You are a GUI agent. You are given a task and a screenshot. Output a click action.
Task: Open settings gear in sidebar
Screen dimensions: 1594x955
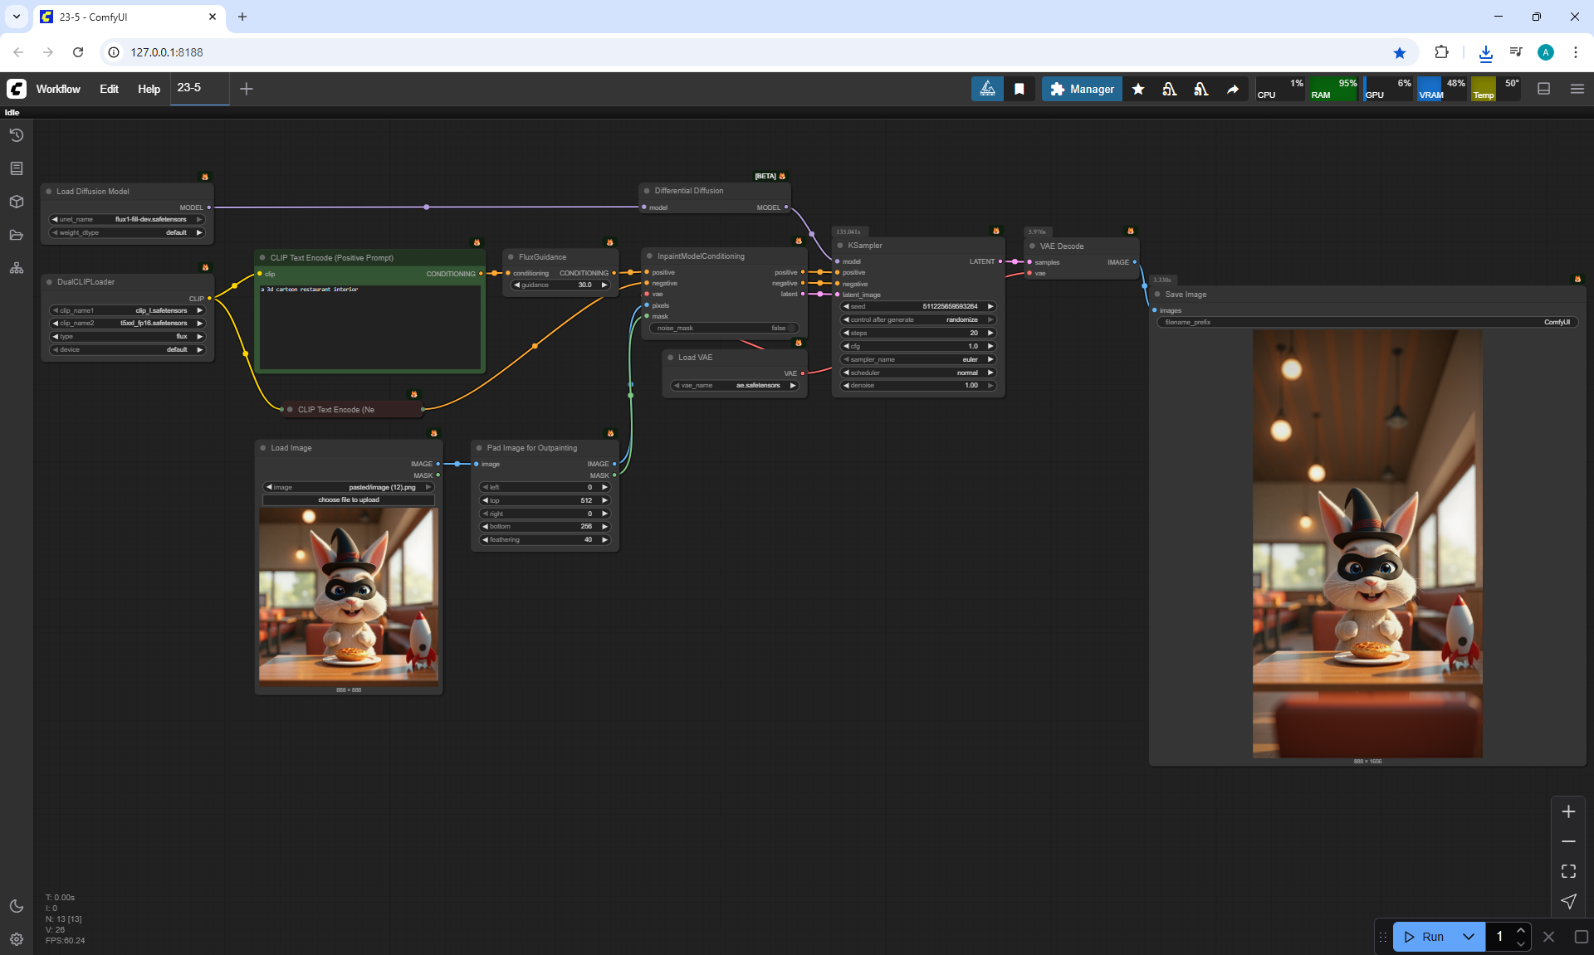click(17, 939)
